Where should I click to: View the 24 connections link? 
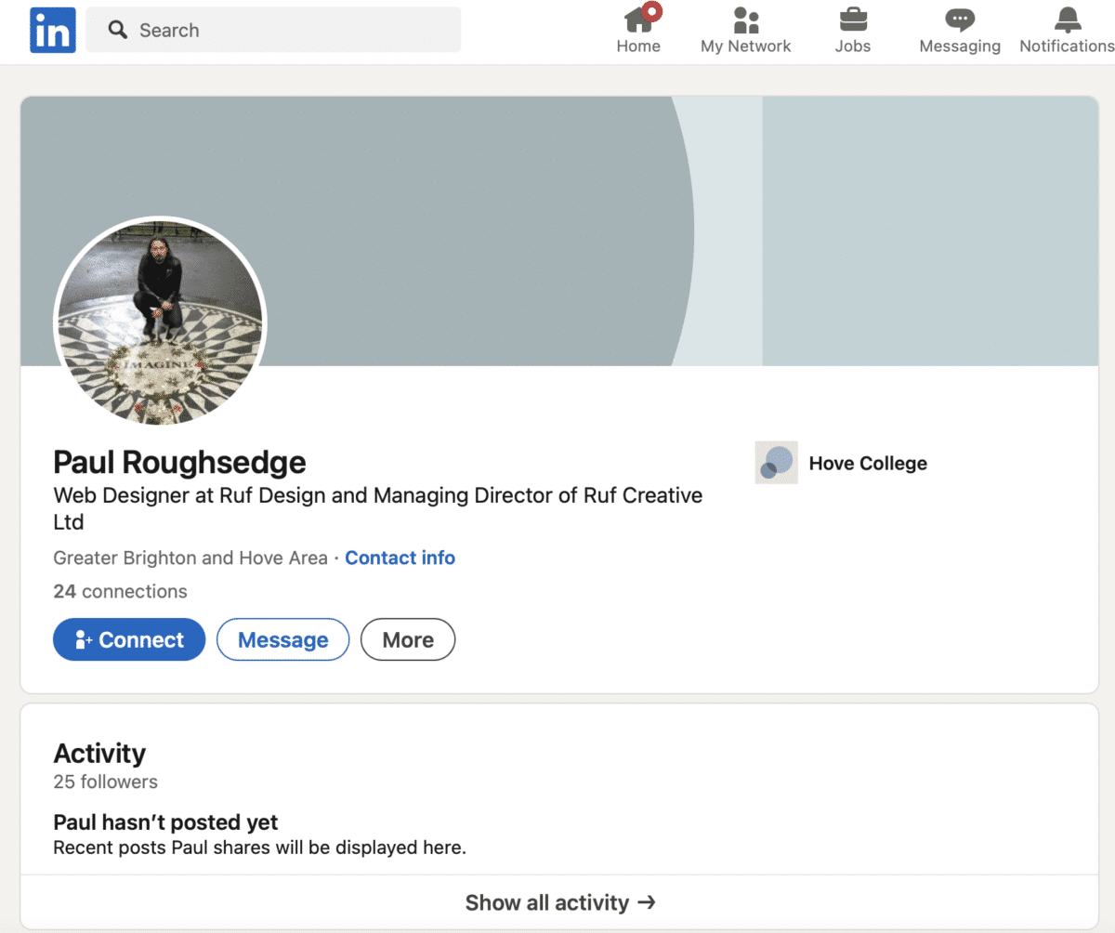(120, 591)
